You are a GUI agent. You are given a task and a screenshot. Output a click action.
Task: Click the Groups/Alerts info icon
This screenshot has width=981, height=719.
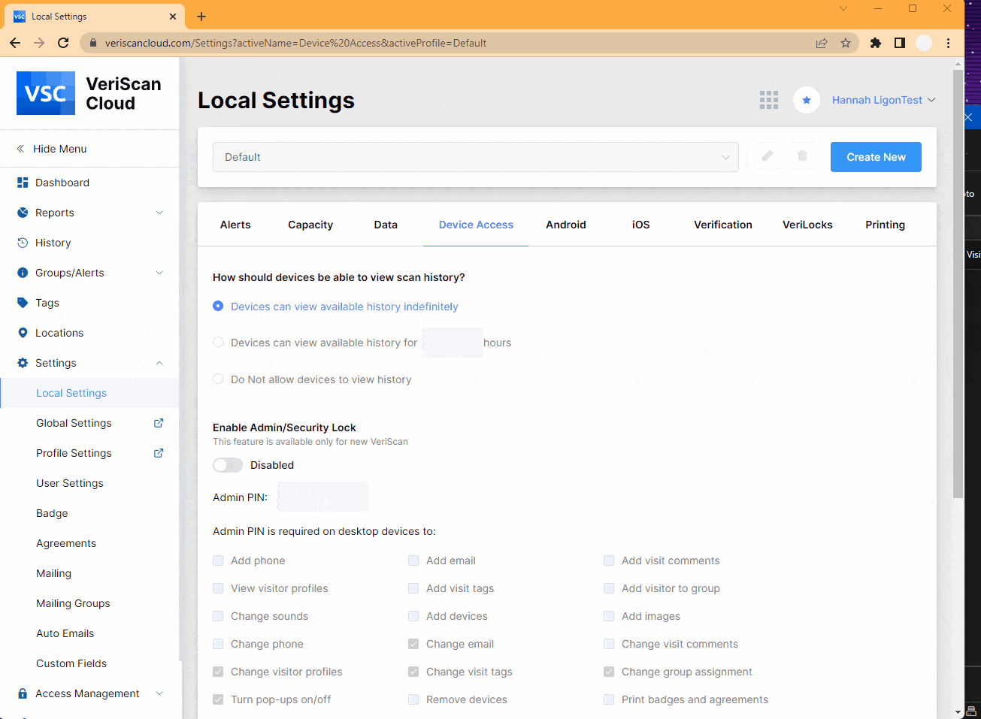pos(23,273)
